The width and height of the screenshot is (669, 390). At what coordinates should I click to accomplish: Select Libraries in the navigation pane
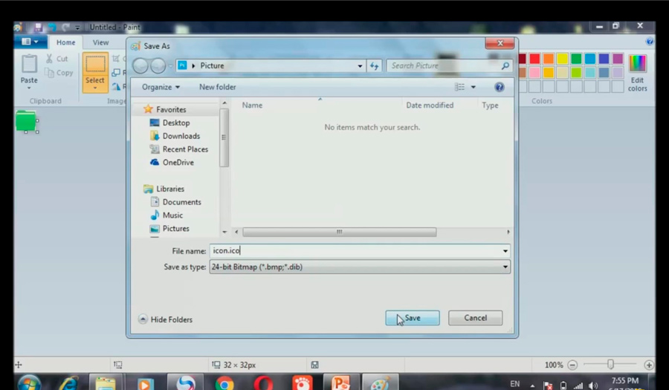[164, 189]
